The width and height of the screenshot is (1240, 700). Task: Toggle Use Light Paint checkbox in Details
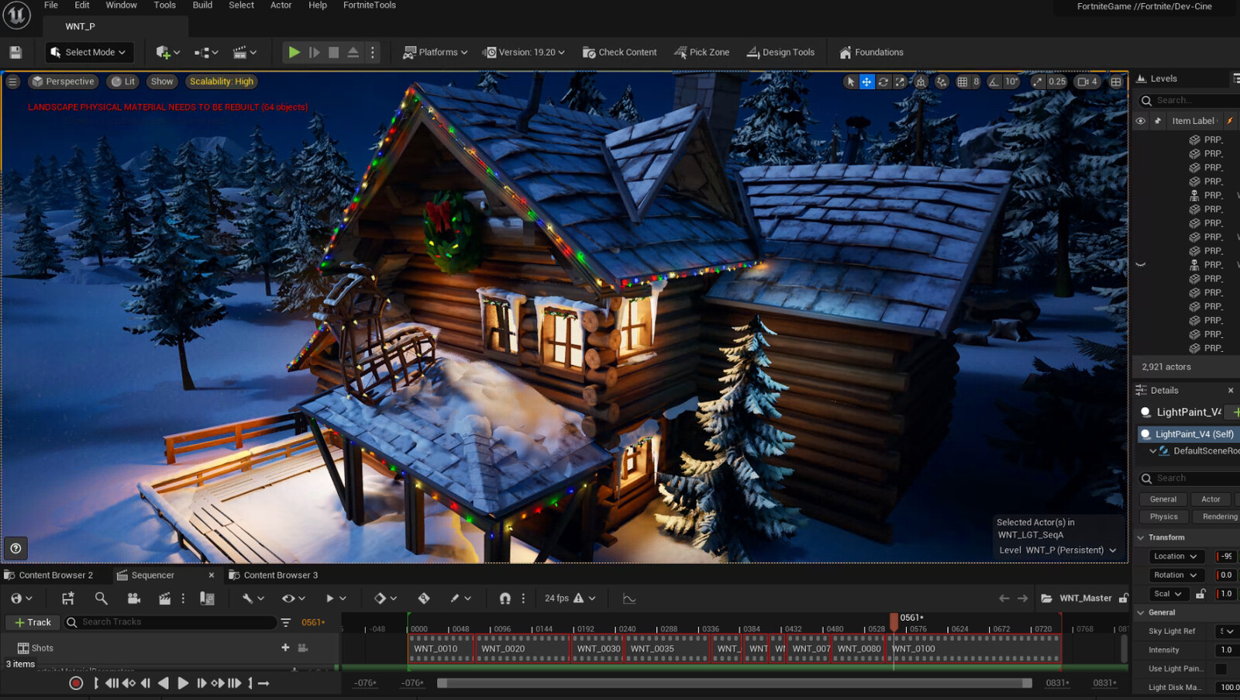click(x=1221, y=669)
